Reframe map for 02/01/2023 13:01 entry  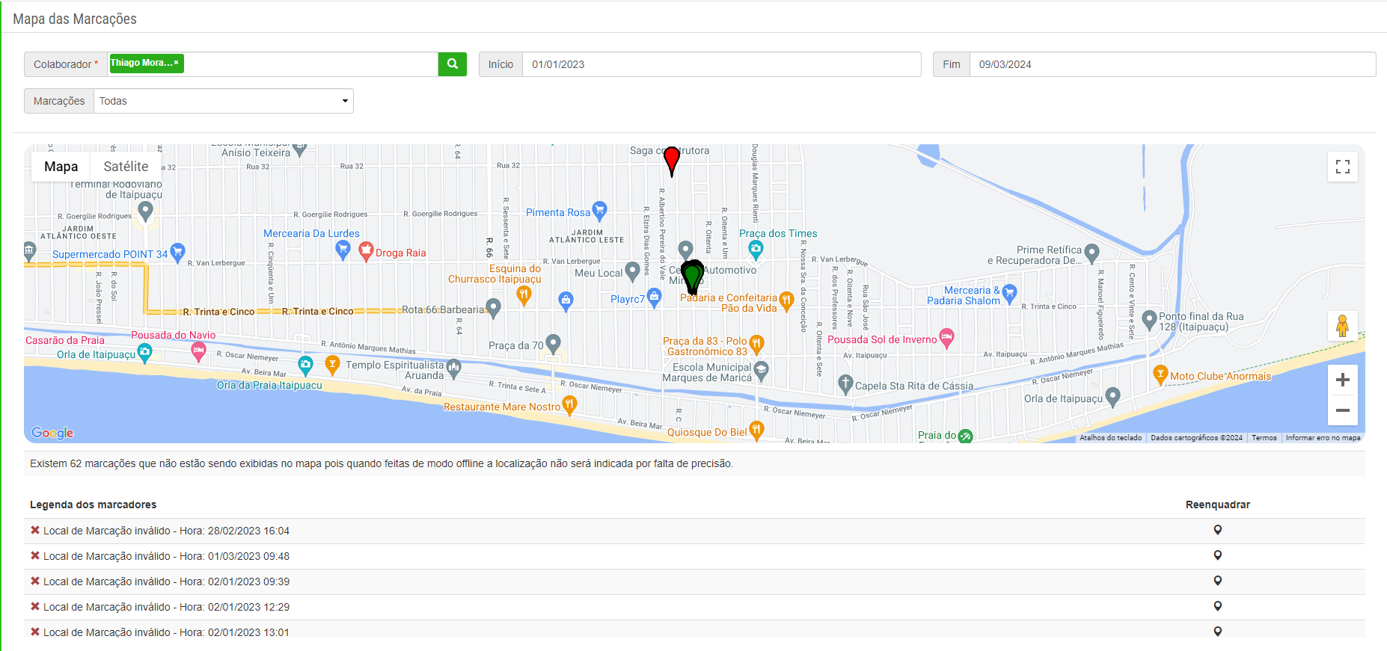coord(1218,632)
